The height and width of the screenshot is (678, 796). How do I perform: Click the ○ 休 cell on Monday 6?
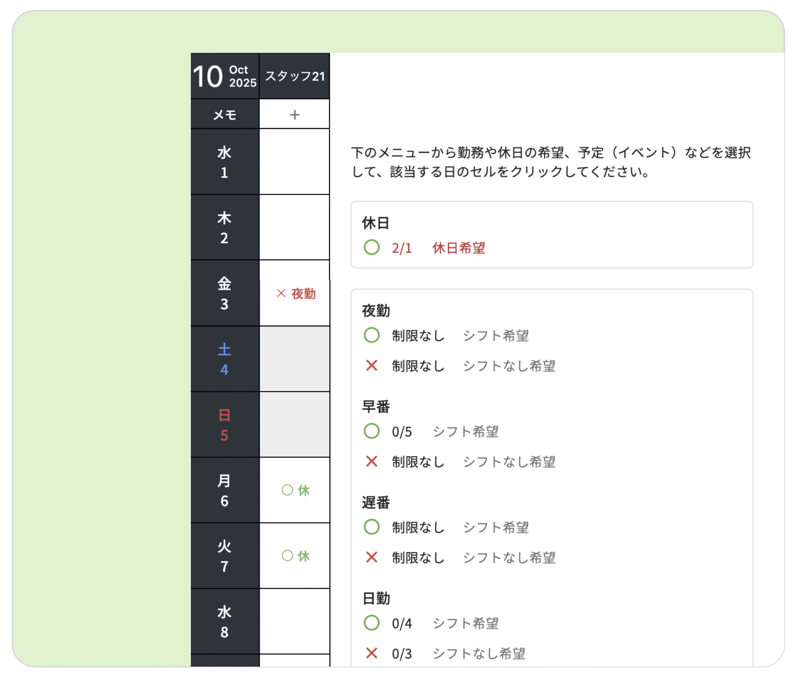(x=294, y=490)
